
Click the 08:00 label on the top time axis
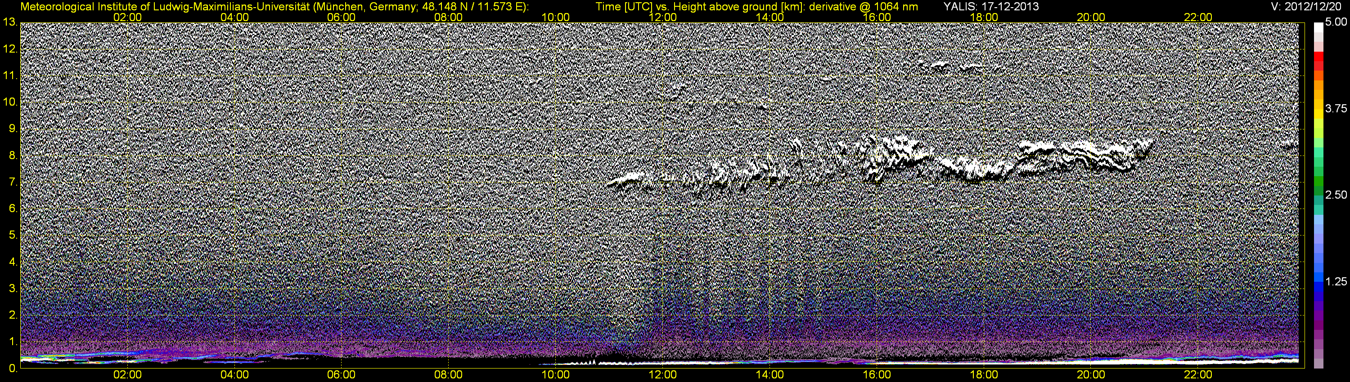pyautogui.click(x=449, y=17)
